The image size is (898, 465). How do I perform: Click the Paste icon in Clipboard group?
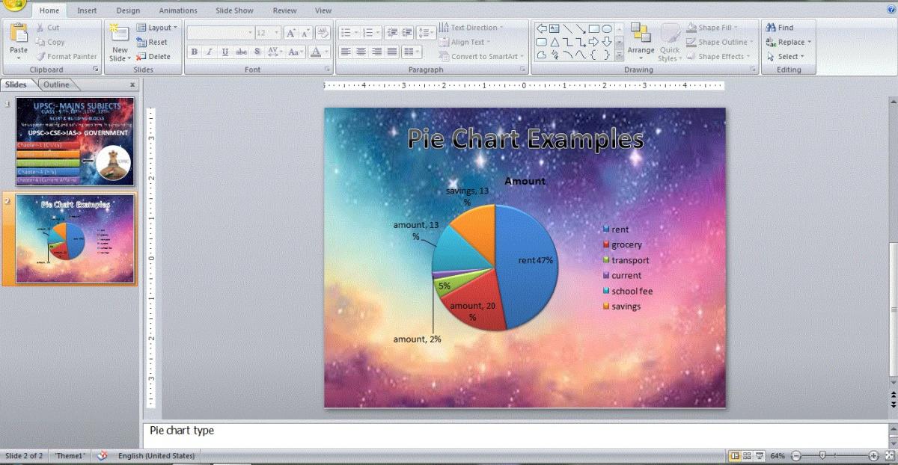click(x=19, y=36)
